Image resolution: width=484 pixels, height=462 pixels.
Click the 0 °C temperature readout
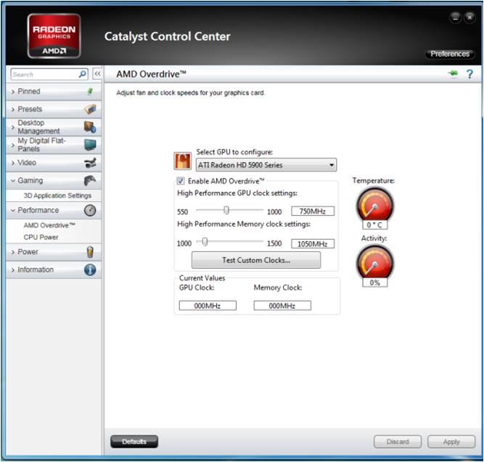click(374, 224)
